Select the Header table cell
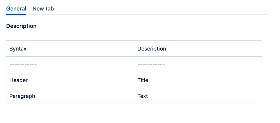This screenshot has width=280, height=123. tap(18, 80)
